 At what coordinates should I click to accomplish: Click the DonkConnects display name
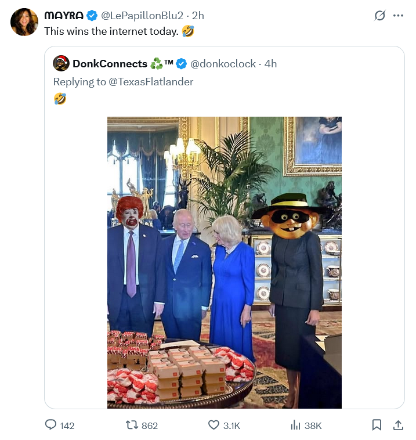(110, 64)
